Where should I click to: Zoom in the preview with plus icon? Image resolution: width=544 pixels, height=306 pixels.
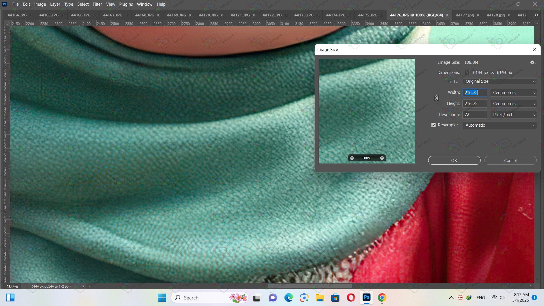pyautogui.click(x=382, y=158)
